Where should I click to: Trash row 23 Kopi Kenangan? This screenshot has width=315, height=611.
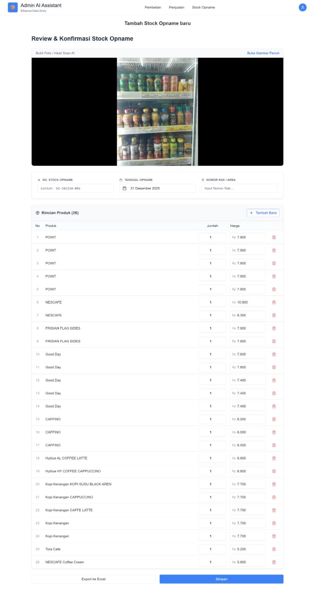pos(274,523)
